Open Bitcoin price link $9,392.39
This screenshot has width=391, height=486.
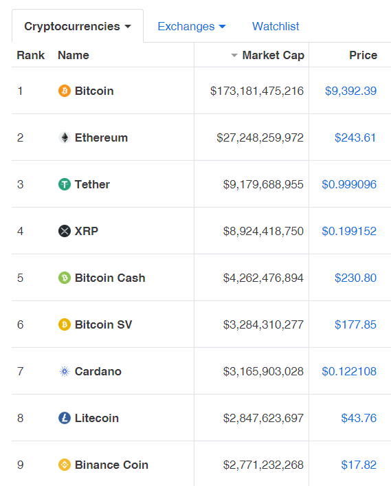tap(350, 91)
